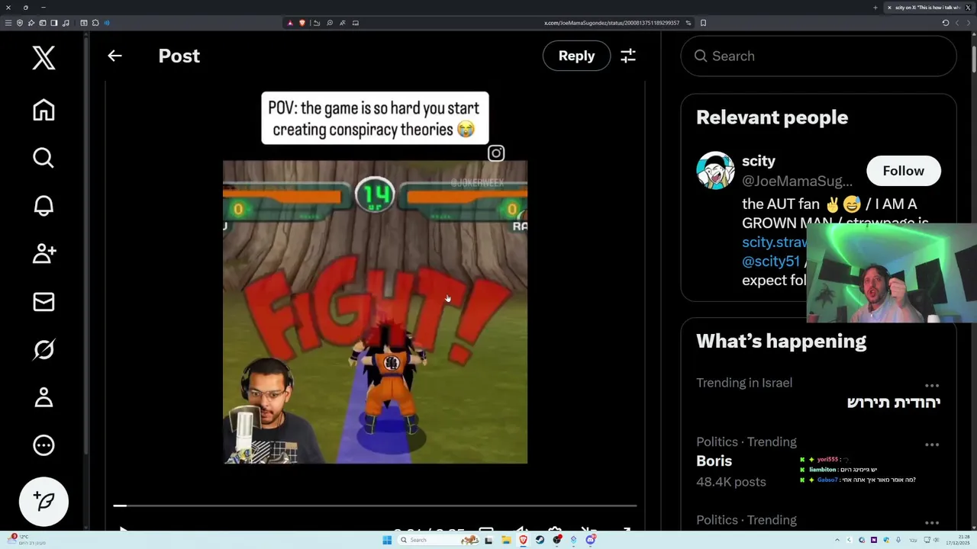Read '48.4K posts' count text
The image size is (977, 549).
tap(730, 482)
